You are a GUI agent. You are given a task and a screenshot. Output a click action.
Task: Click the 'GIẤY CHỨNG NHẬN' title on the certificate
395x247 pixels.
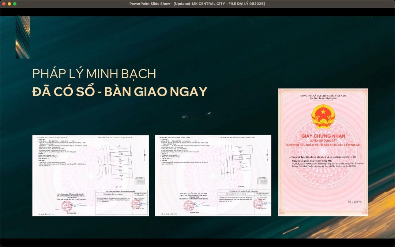pyautogui.click(x=323, y=136)
